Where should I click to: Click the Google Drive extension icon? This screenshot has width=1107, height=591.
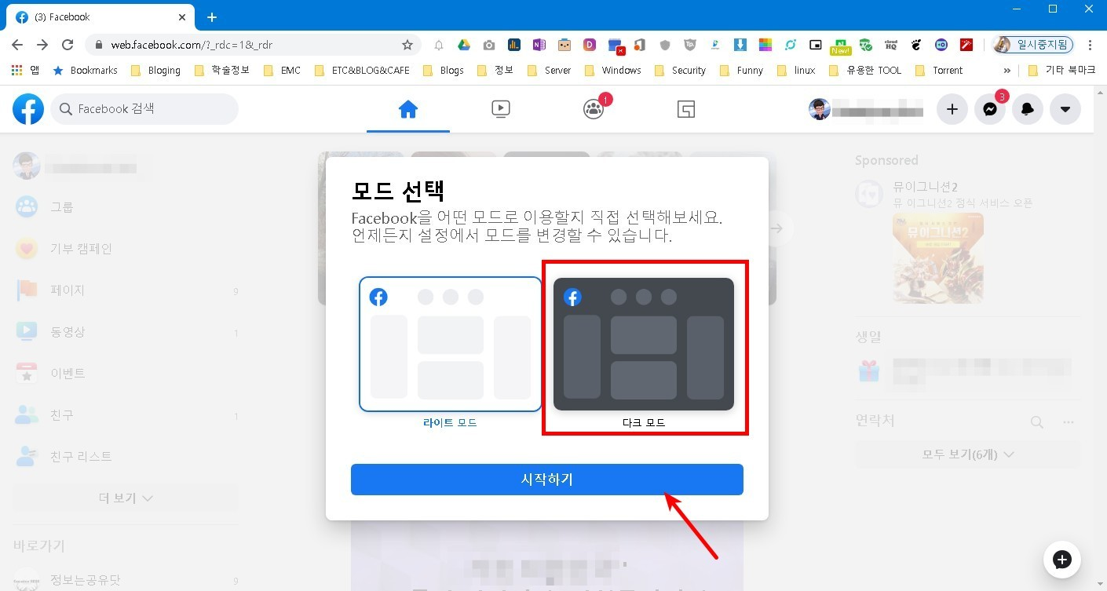[464, 45]
